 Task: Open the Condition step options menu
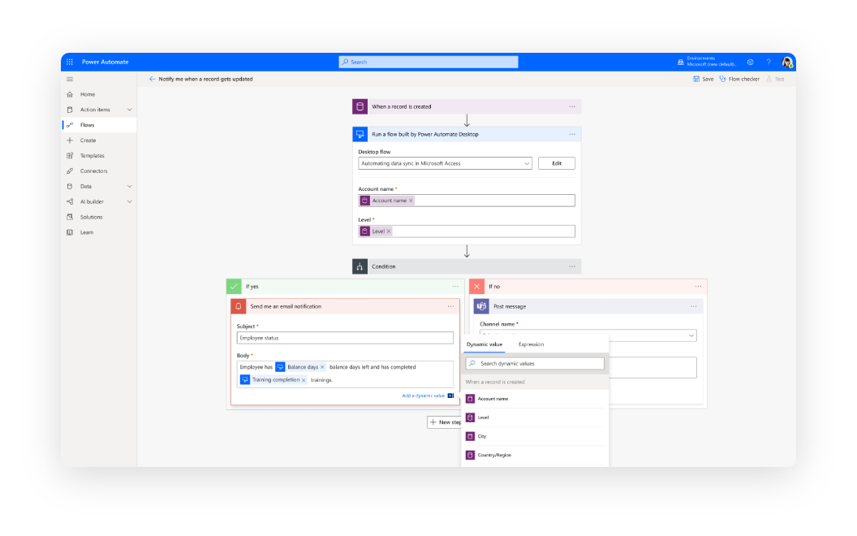[x=571, y=266]
